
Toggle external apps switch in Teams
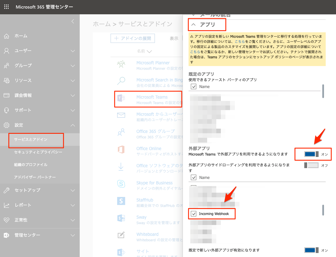[311, 154]
